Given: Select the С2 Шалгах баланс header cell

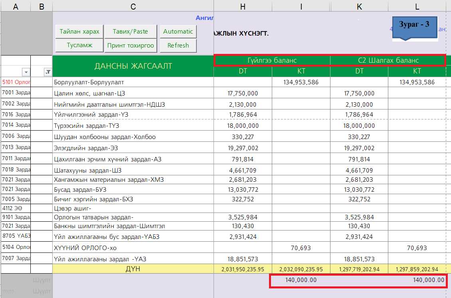Looking at the screenshot, I should pyautogui.click(x=388, y=60).
